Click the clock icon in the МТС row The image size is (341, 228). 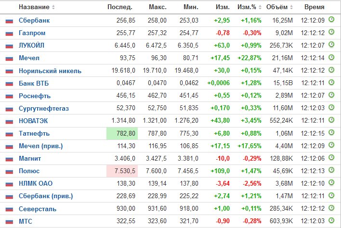331,220
